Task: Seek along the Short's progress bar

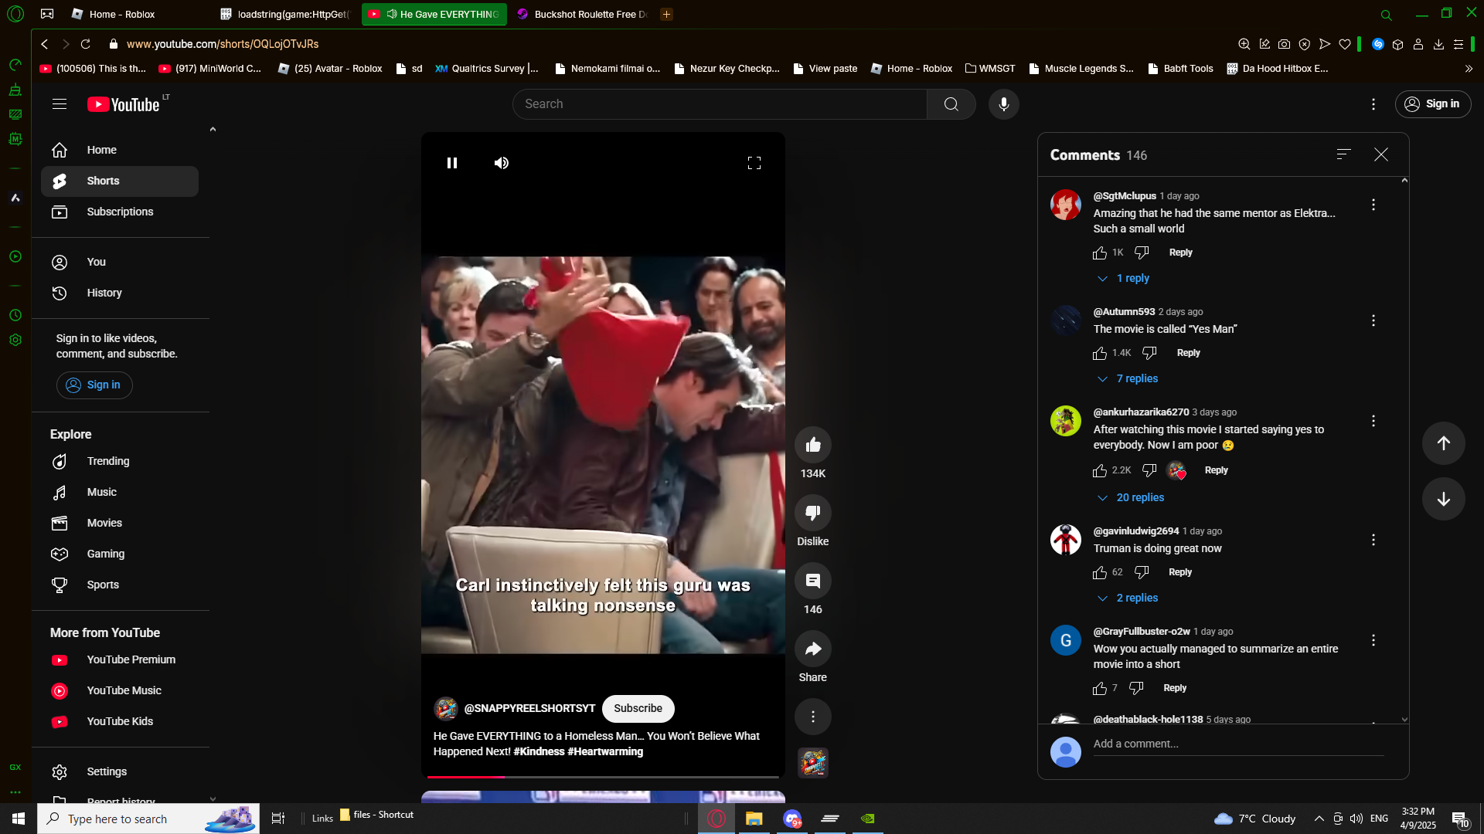Action: tap(603, 776)
